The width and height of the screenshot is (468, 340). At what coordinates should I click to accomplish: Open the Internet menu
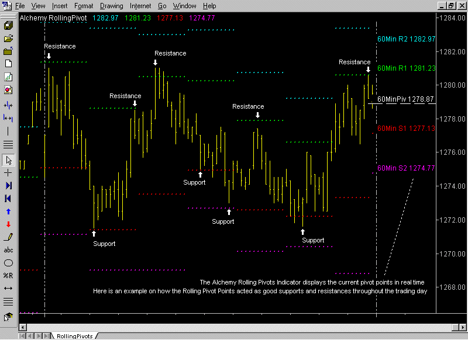click(140, 6)
